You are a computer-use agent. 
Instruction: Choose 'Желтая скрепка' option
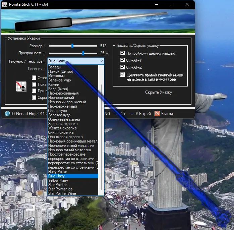coord(73,128)
